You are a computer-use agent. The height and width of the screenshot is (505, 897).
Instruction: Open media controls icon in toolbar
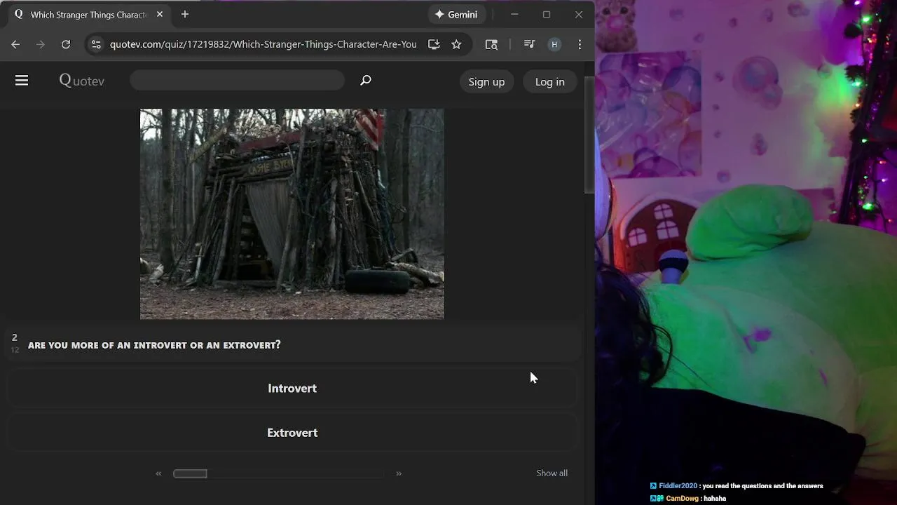tap(529, 44)
